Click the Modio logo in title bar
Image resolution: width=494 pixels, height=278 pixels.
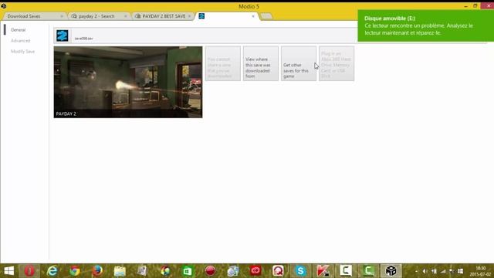click(3, 6)
